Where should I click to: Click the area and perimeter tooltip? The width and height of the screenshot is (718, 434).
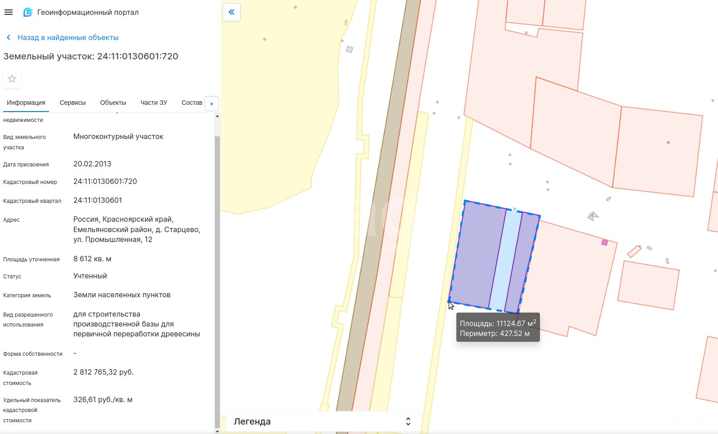coord(498,328)
